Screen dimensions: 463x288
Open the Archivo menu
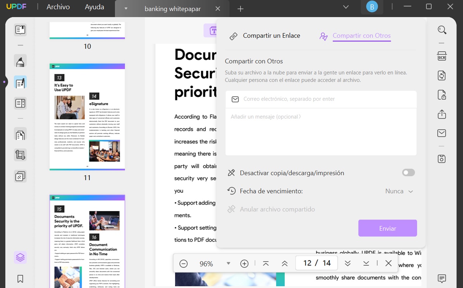click(x=58, y=7)
